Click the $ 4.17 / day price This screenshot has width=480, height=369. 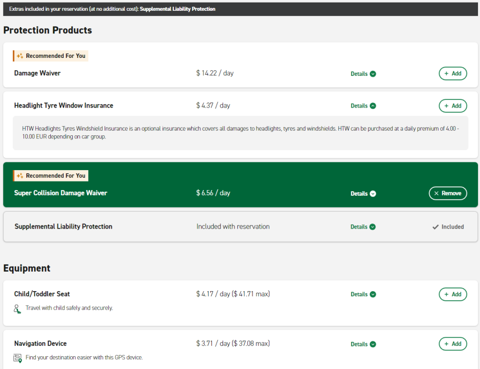click(233, 294)
